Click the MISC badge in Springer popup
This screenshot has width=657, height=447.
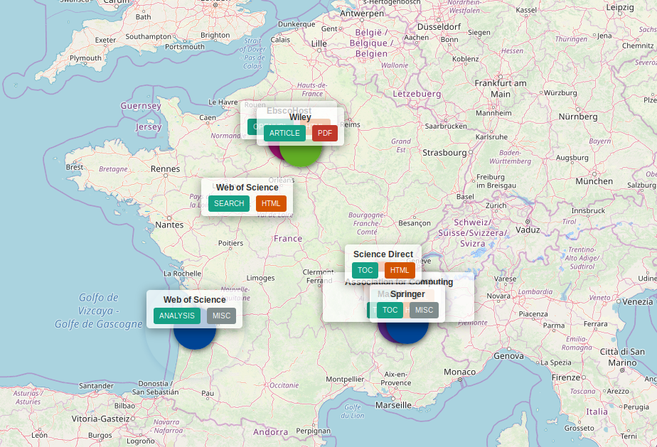[x=424, y=310]
